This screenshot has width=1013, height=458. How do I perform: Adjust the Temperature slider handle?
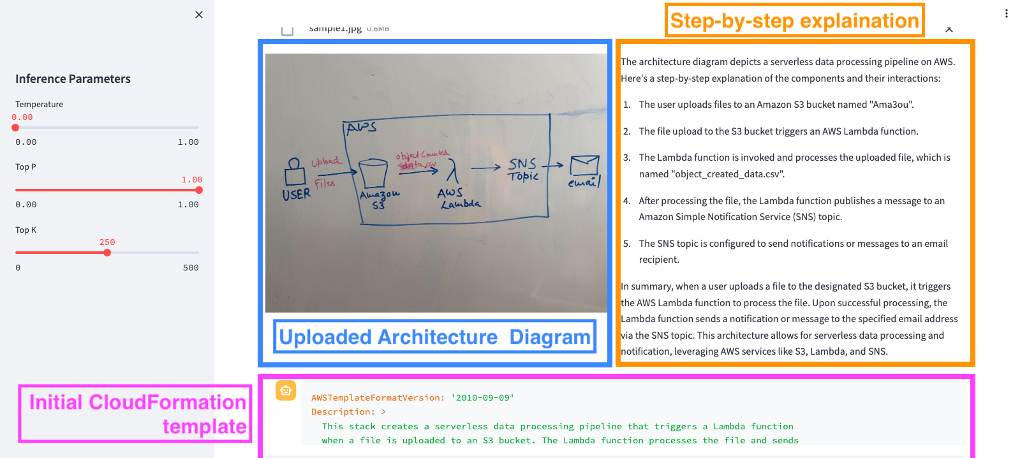[x=15, y=128]
